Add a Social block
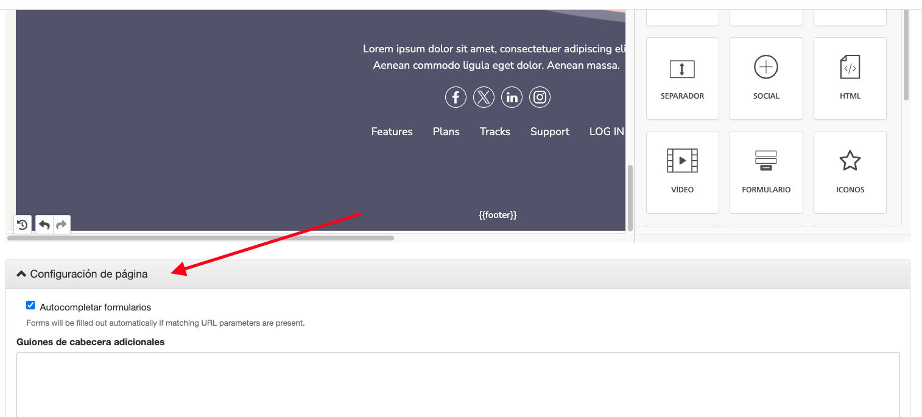The image size is (922, 417). 766,79
